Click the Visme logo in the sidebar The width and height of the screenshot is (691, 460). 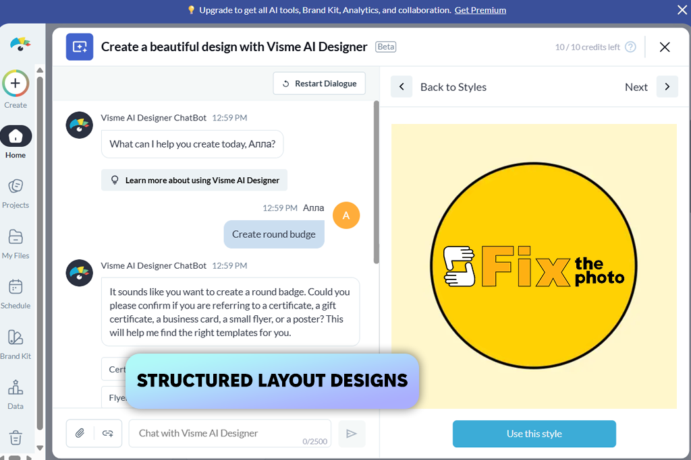pyautogui.click(x=20, y=44)
